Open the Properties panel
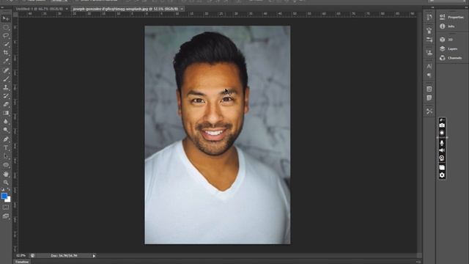469x264 pixels. pyautogui.click(x=451, y=17)
